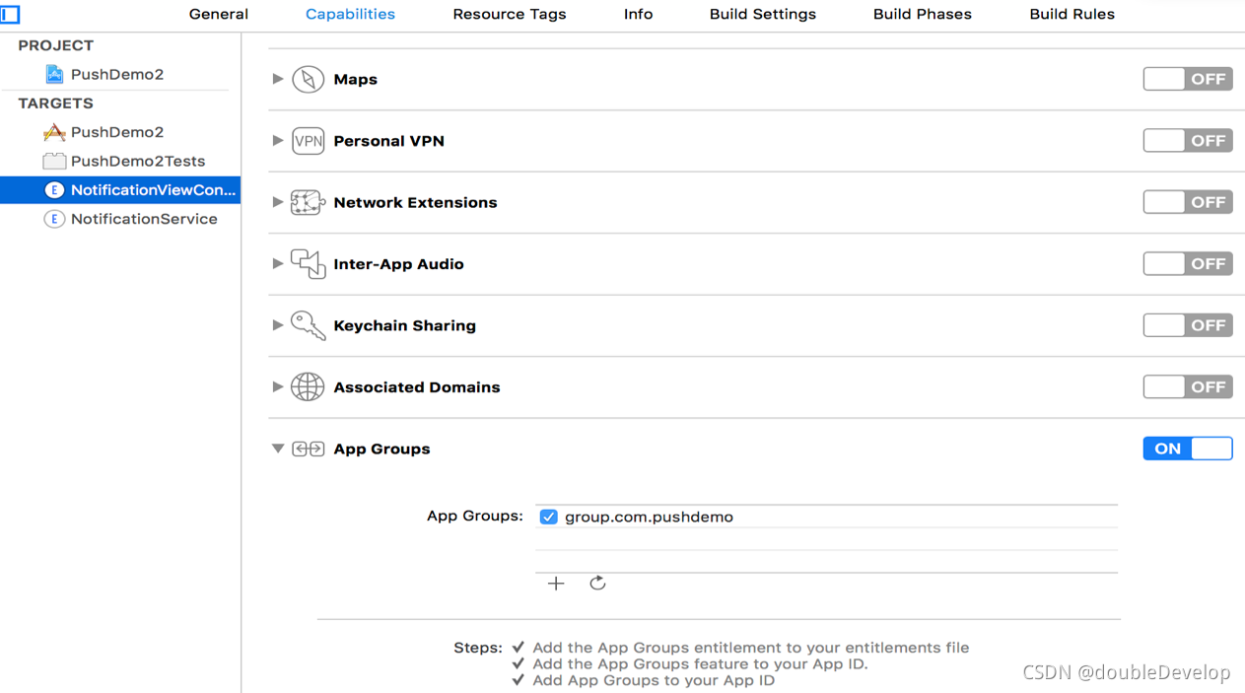1245x693 pixels.
Task: Click the plus icon to add app group
Action: [556, 584]
